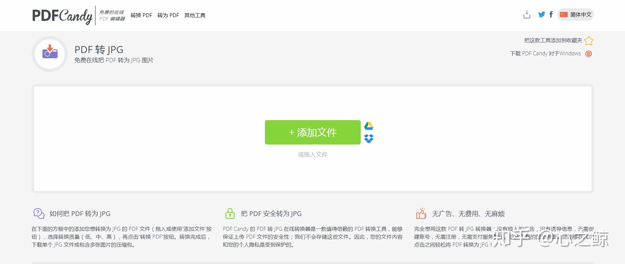625x264 pixels.
Task: Click the thumbs-up icon
Action: pos(421,214)
